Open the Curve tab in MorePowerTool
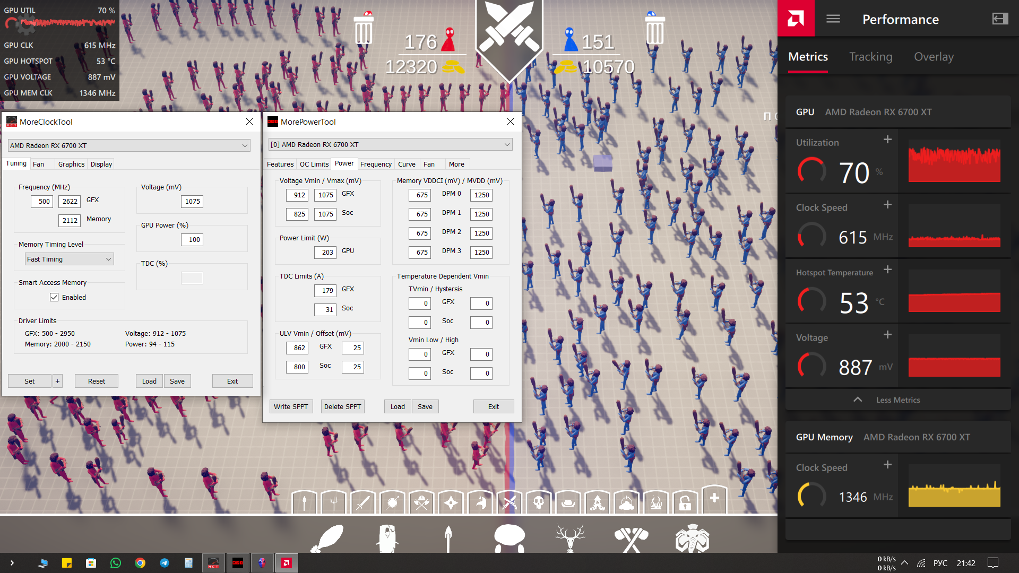 407,164
